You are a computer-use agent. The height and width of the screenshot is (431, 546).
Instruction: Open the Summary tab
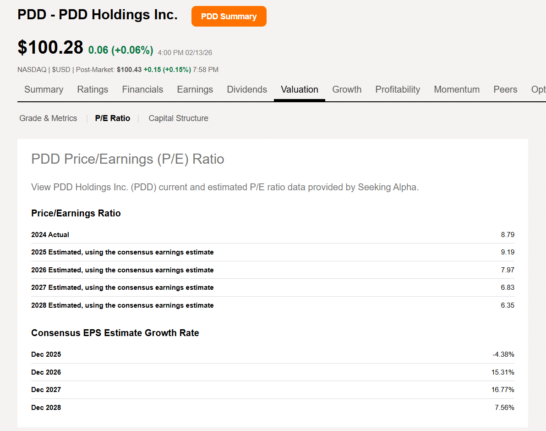tap(44, 89)
